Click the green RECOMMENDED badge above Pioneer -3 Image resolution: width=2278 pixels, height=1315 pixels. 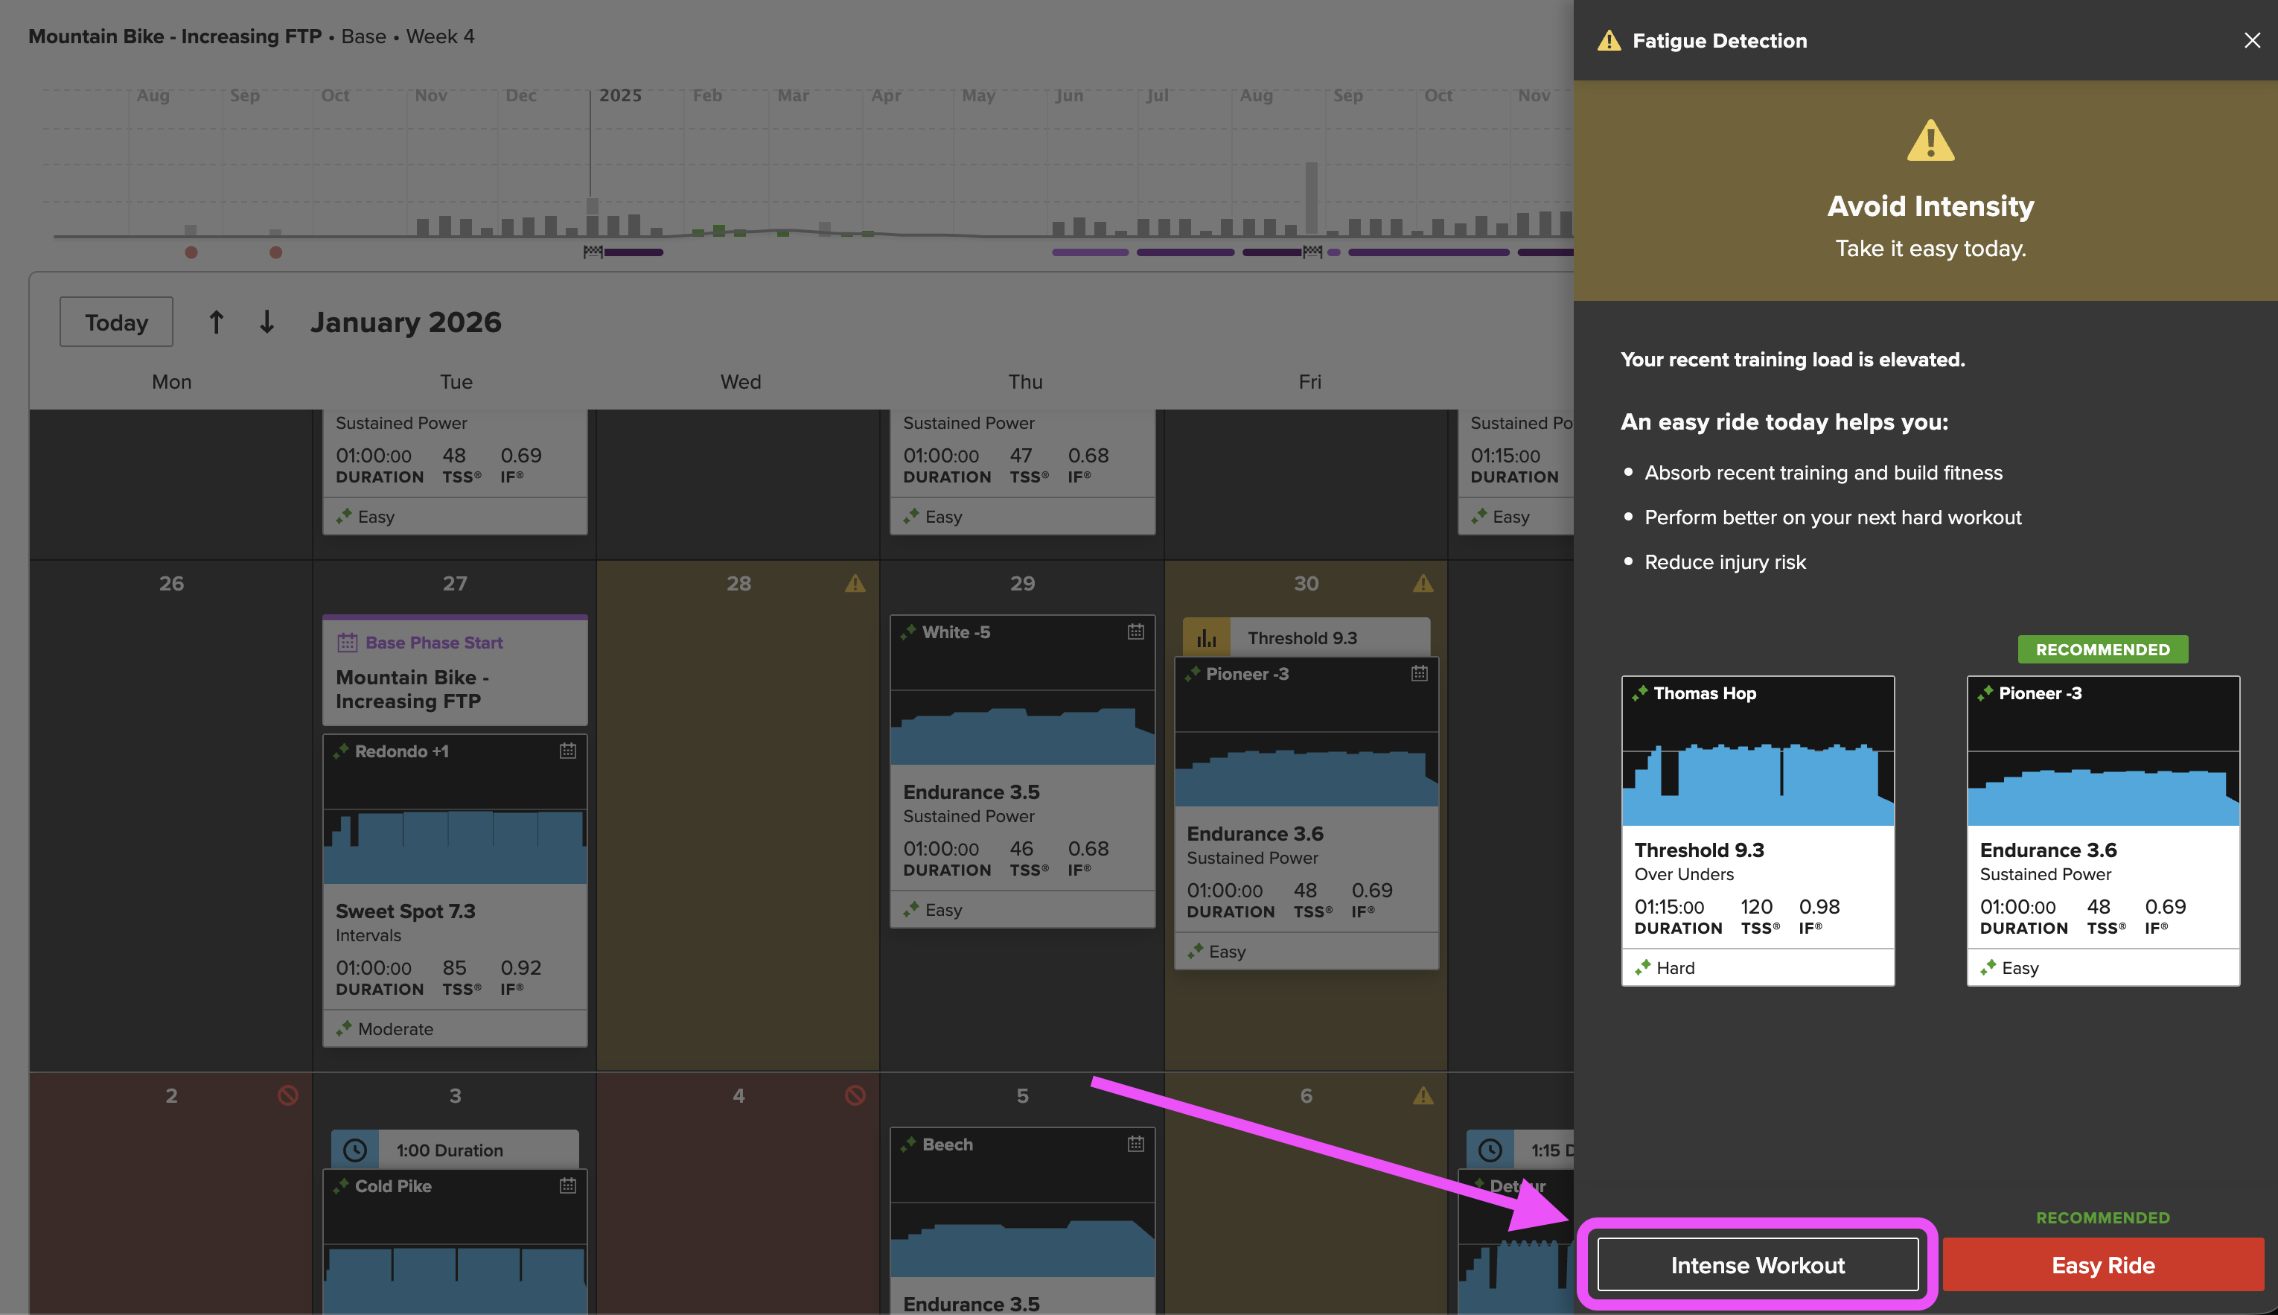click(2103, 649)
